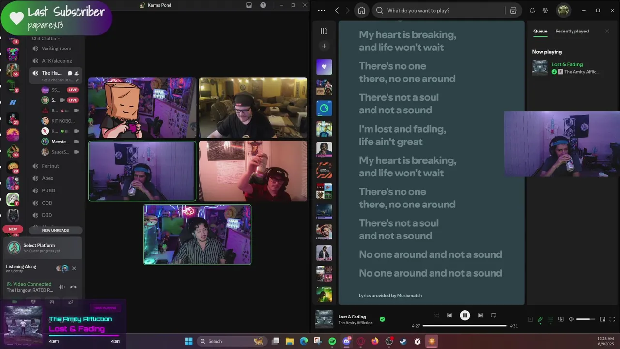Collapse Chit Chattin category
The image size is (620, 349).
pyautogui.click(x=46, y=38)
